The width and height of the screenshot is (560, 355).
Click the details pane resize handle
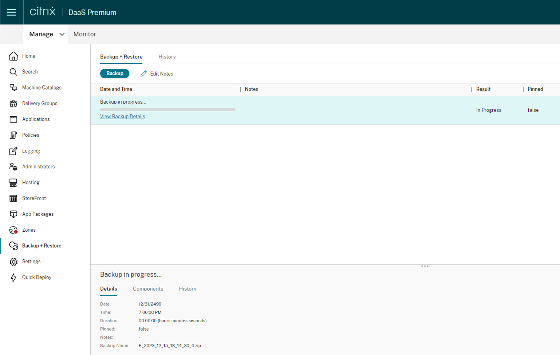point(425,266)
